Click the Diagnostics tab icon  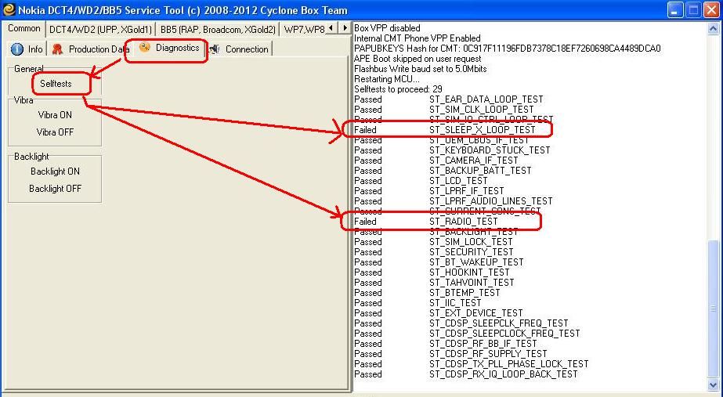pos(145,47)
